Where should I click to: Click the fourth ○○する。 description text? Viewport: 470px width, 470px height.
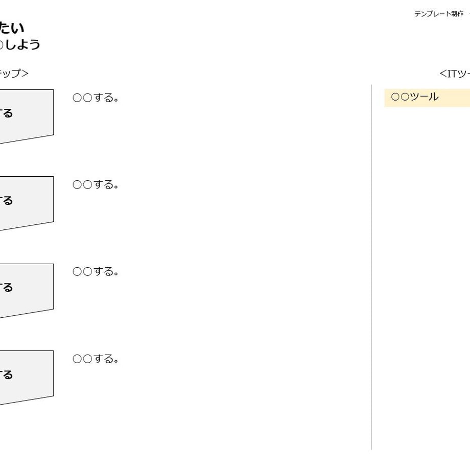point(96,359)
